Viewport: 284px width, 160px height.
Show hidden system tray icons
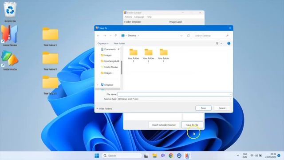click(238, 156)
